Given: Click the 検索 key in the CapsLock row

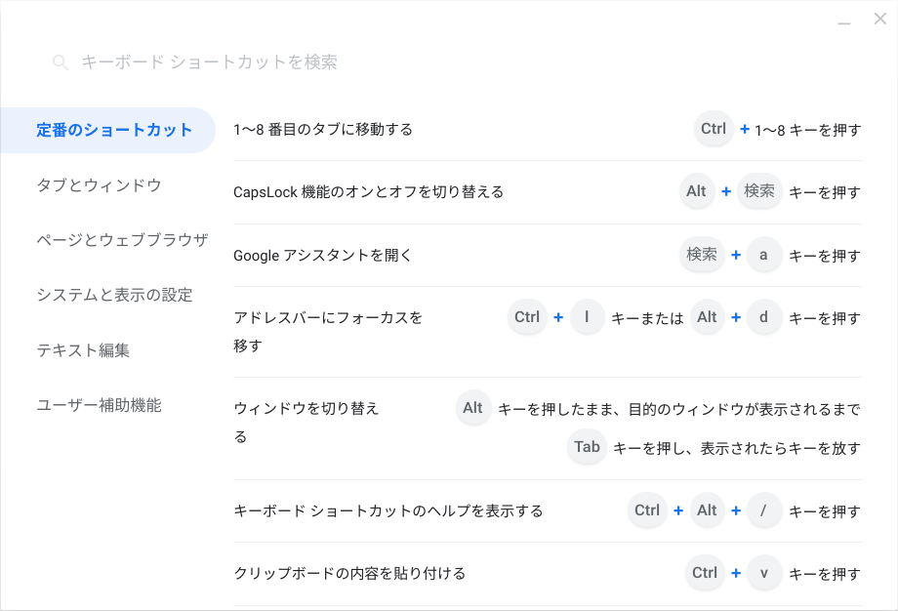Looking at the screenshot, I should point(759,191).
